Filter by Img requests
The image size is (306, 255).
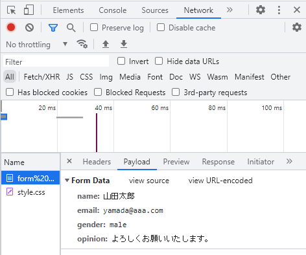tap(106, 77)
